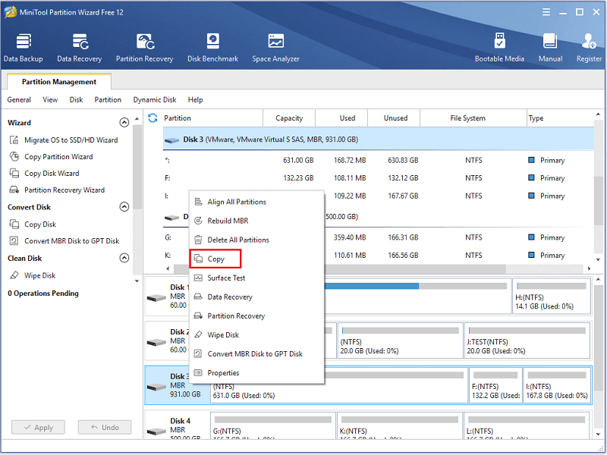Sort by the Capacity column header

[289, 118]
